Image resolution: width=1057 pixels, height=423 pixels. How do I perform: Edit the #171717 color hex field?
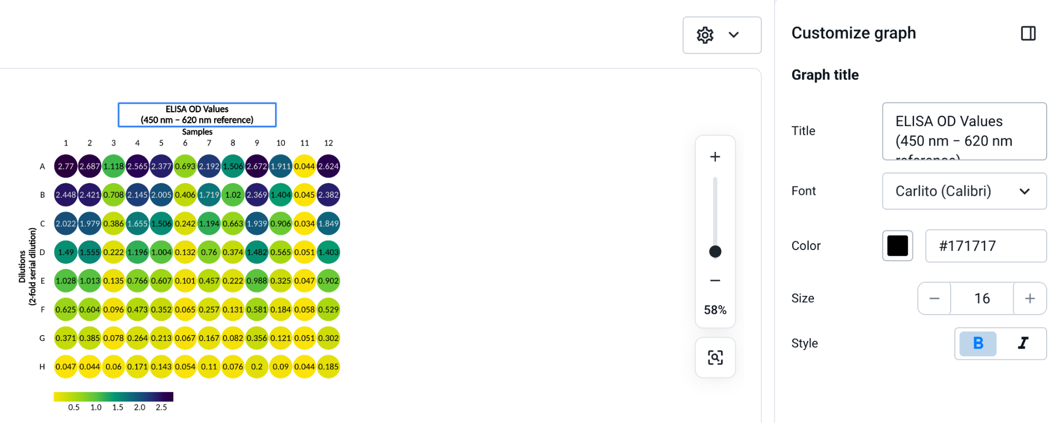click(986, 246)
